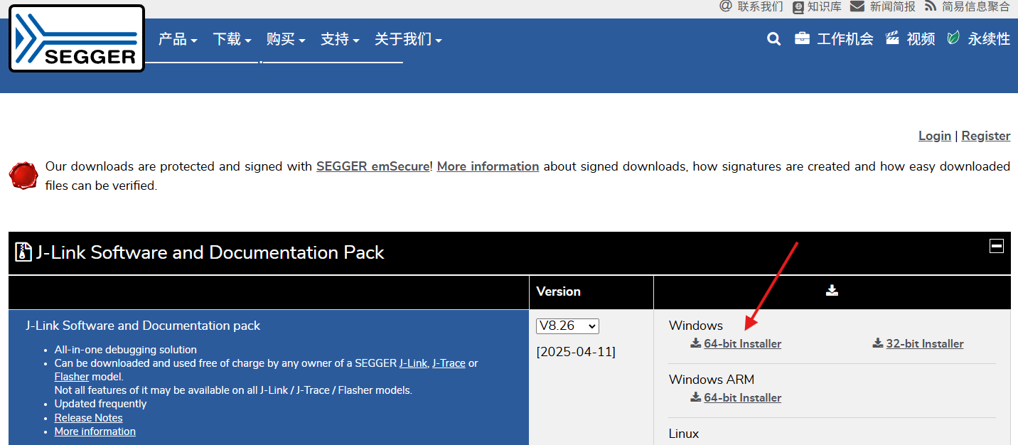This screenshot has width=1018, height=445.
Task: Click the @ icon beside 联系我们
Action: pos(726,6)
